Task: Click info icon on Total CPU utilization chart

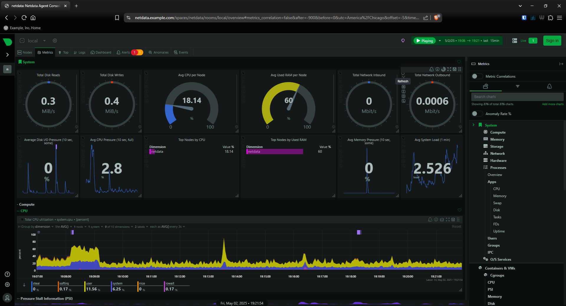Action: click(x=436, y=219)
